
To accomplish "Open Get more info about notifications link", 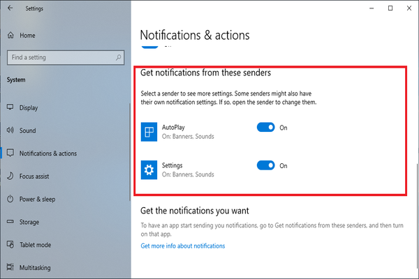I will [183, 246].
